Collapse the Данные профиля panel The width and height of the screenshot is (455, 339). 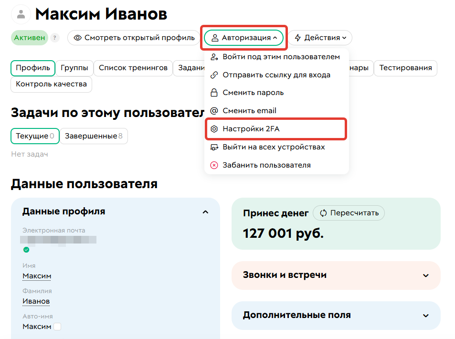click(206, 212)
